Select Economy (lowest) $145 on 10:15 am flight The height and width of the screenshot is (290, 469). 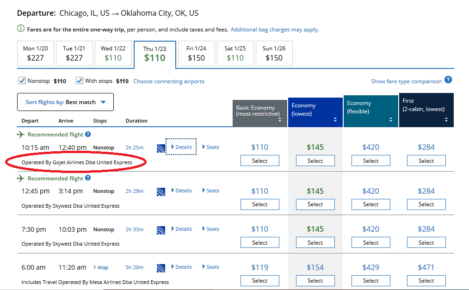[315, 160]
